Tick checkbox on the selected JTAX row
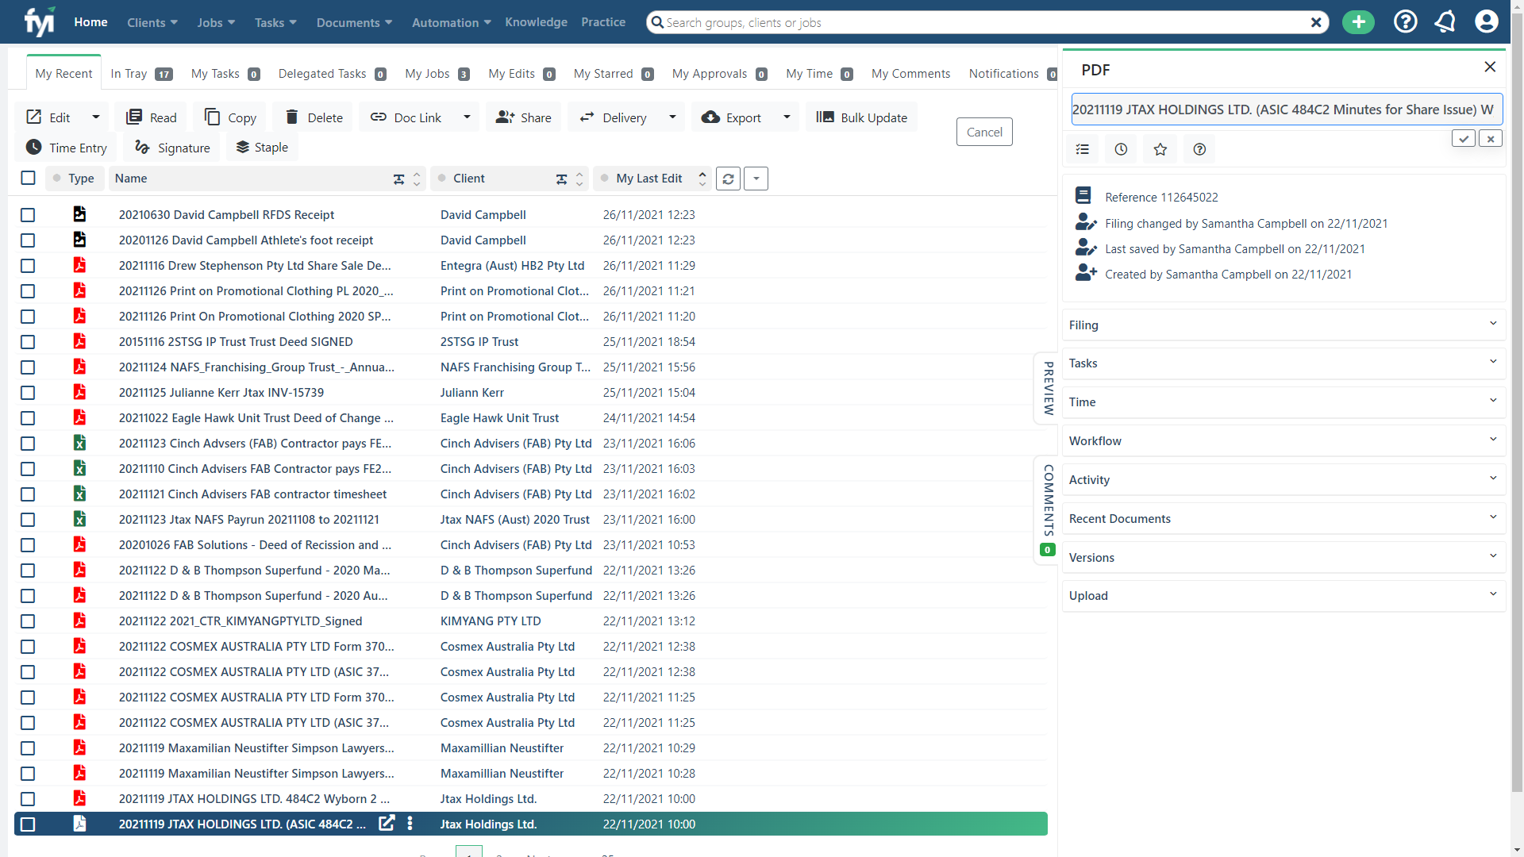 coord(28,824)
